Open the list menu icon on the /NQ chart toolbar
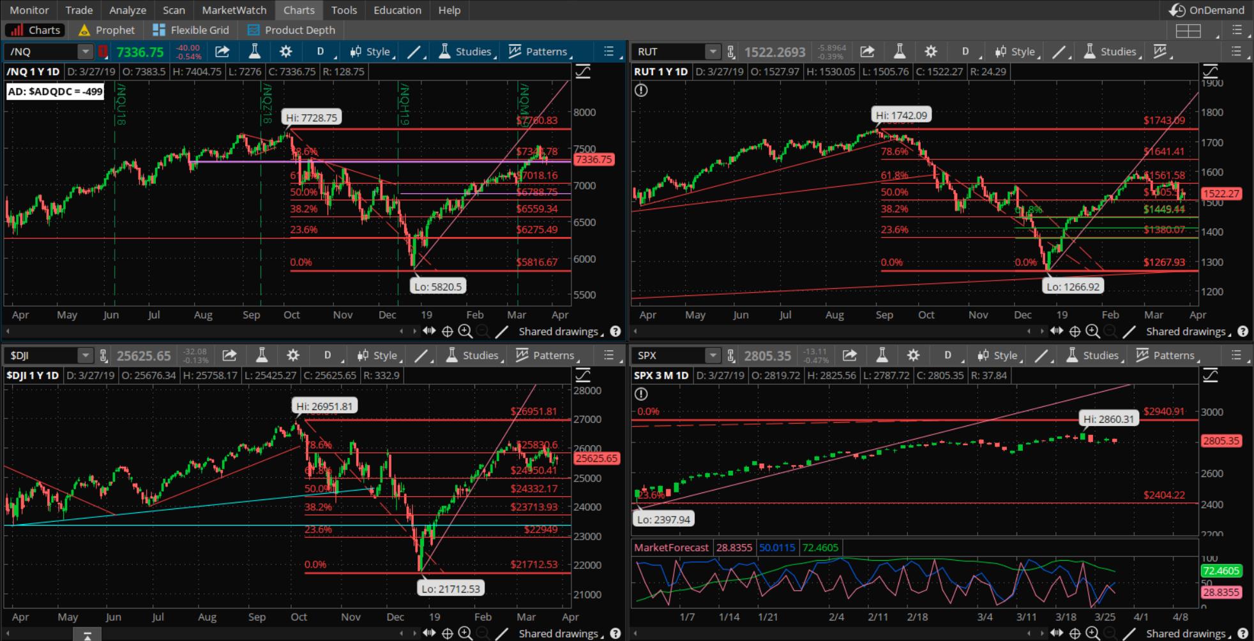The height and width of the screenshot is (641, 1254). pos(609,52)
